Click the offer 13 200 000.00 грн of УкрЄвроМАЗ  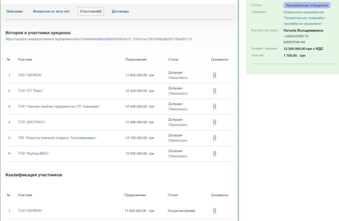tap(140, 154)
